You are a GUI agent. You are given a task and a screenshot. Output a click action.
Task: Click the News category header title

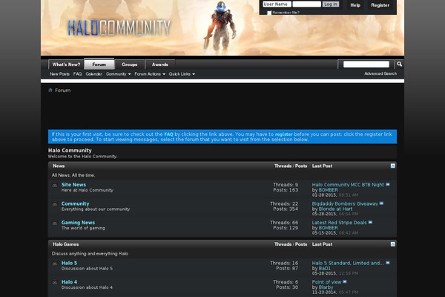click(x=59, y=166)
